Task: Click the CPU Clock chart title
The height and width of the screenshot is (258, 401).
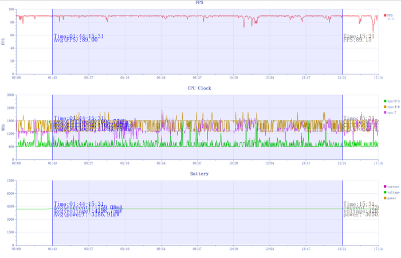Action: 199,88
